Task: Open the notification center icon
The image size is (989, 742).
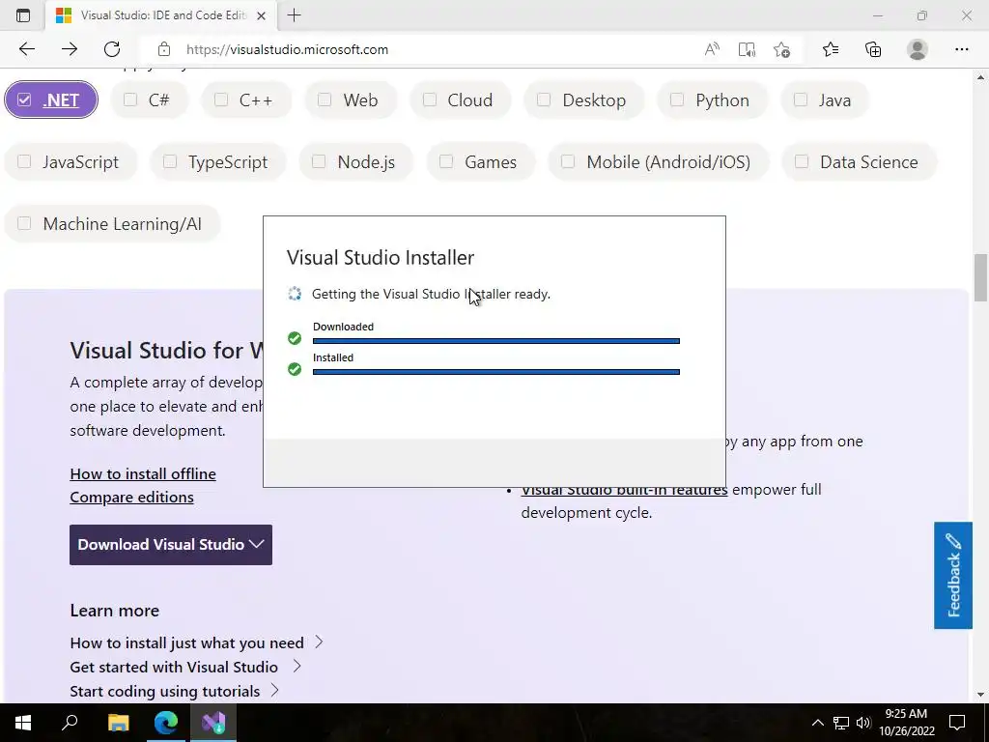Action: (x=957, y=723)
